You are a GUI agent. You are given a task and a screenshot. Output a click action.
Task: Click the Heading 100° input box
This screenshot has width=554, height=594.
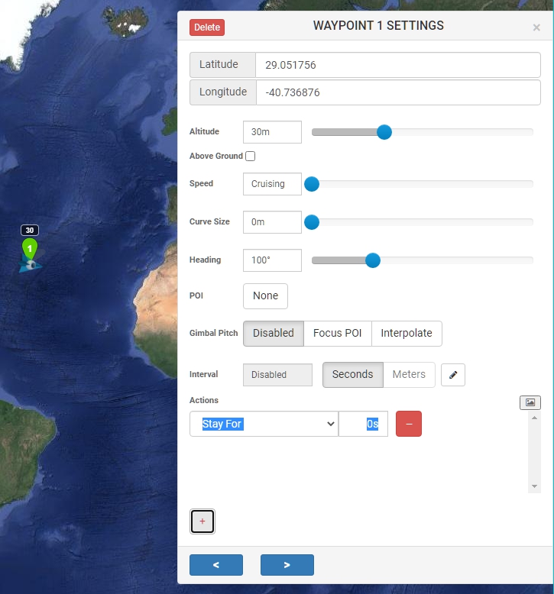[x=272, y=260]
